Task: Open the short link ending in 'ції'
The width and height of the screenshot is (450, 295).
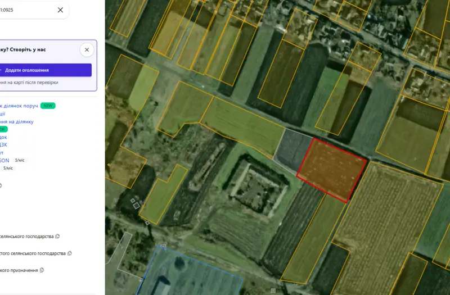Action: point(3,114)
